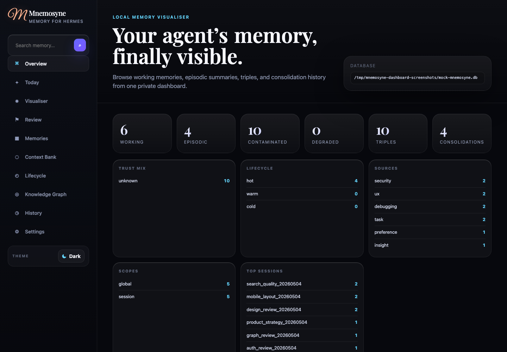Screen dimensions: 507x352
Task: Click the 'unknown' trust mix row
Action: coord(174,181)
